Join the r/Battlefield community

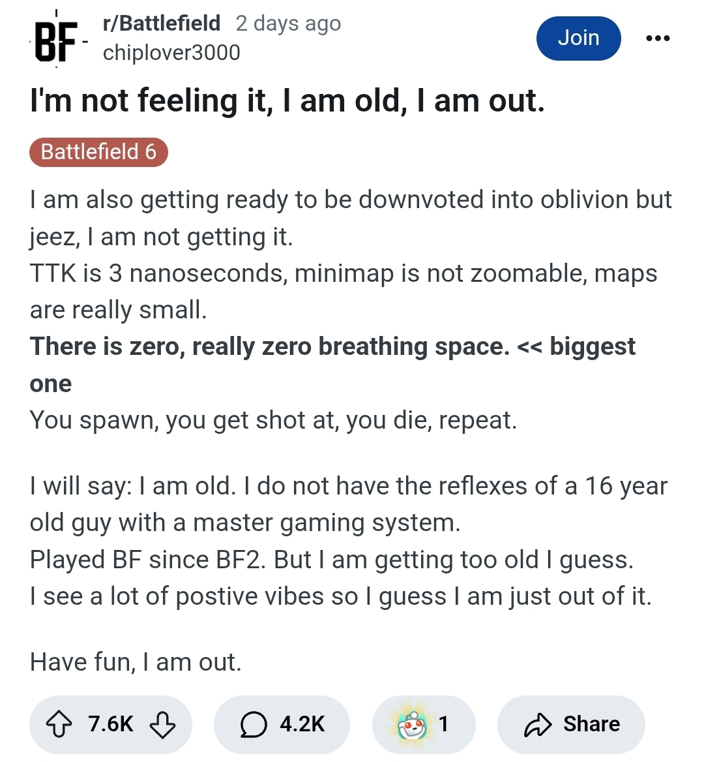(578, 38)
